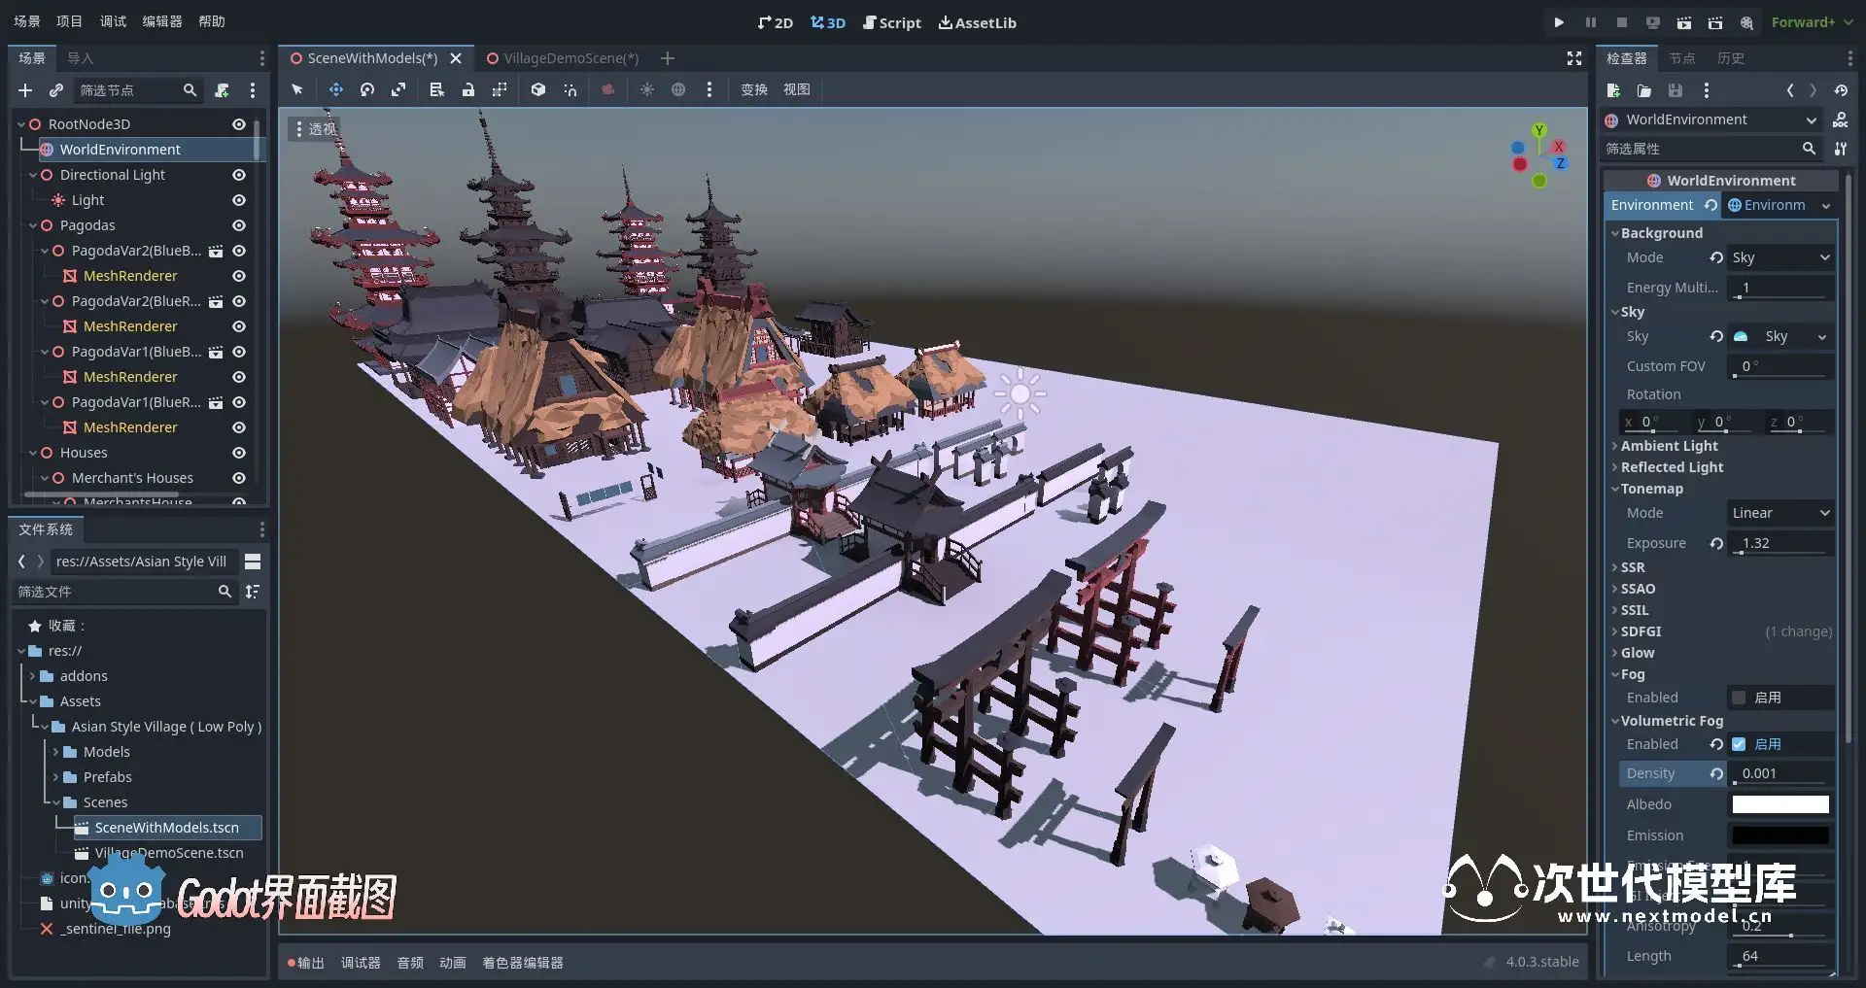Click the sun preview settings icon
The width and height of the screenshot is (1866, 988).
click(x=647, y=89)
